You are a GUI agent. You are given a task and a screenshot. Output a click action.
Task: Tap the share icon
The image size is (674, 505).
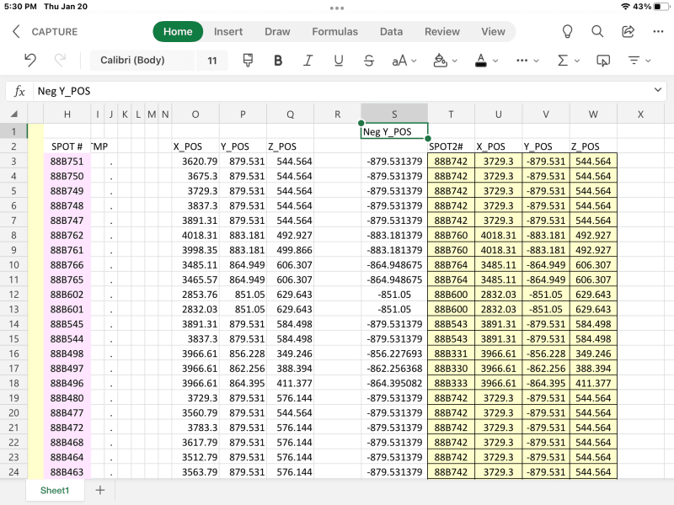tap(628, 31)
